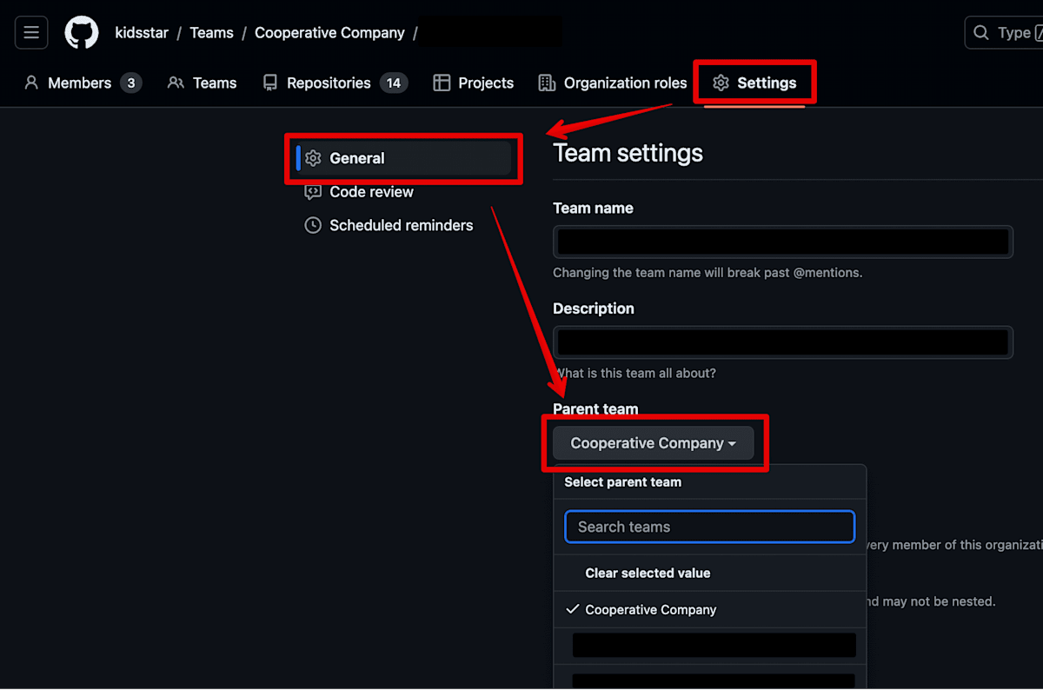Select Cooperative Company in team list
Viewport: 1043px width, 690px height.
point(710,610)
